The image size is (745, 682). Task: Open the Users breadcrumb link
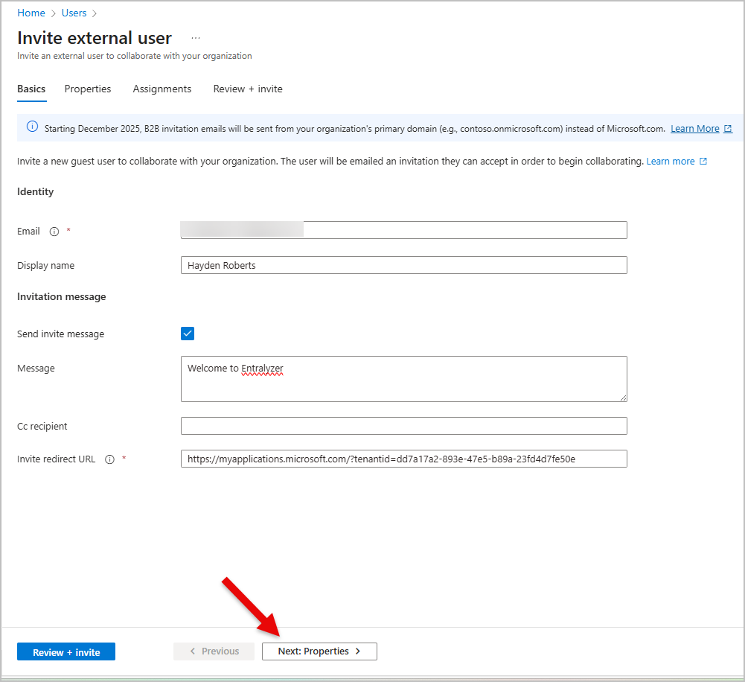point(74,13)
